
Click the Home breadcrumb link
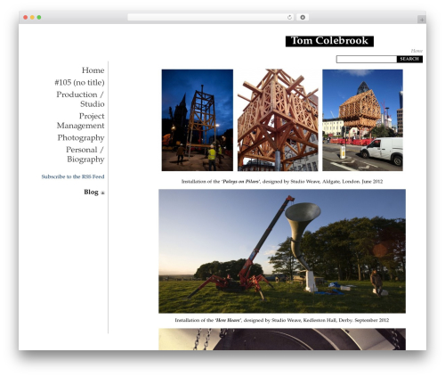pos(417,51)
